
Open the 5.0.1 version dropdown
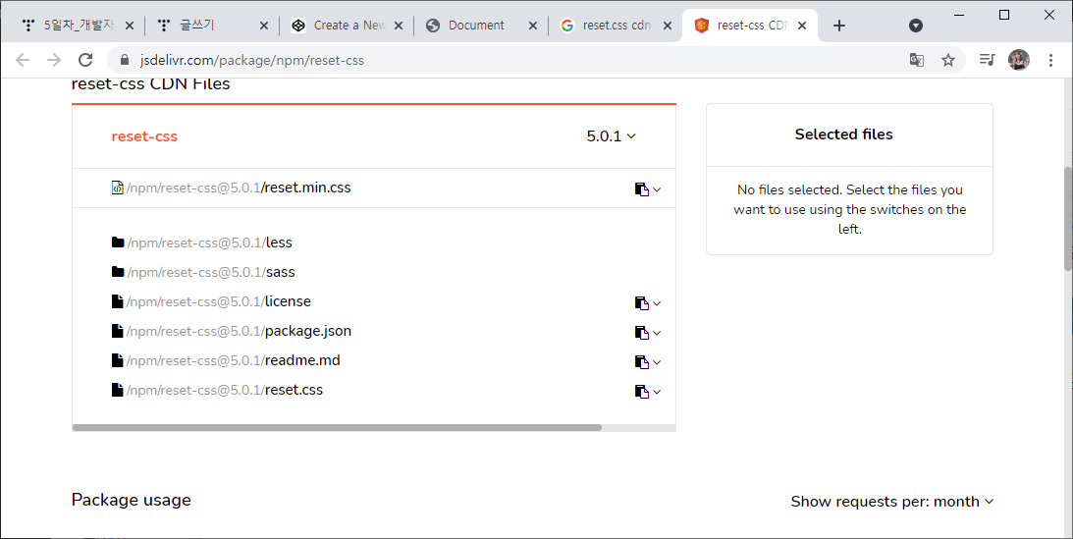pyautogui.click(x=611, y=136)
